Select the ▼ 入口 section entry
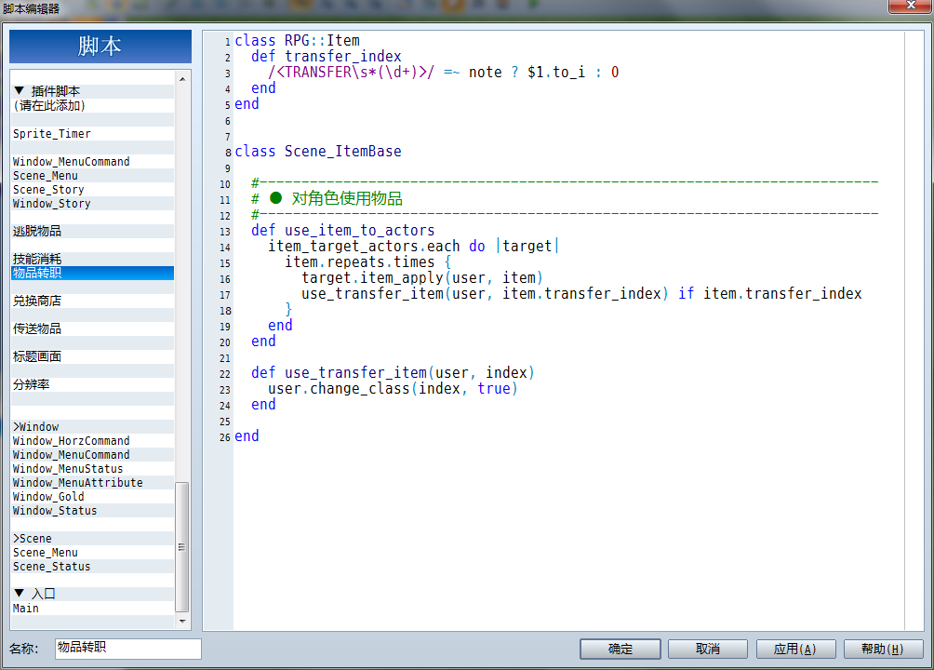This screenshot has height=670, width=934. point(92,594)
